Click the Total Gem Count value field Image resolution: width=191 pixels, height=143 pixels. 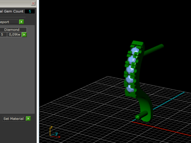click(30, 12)
